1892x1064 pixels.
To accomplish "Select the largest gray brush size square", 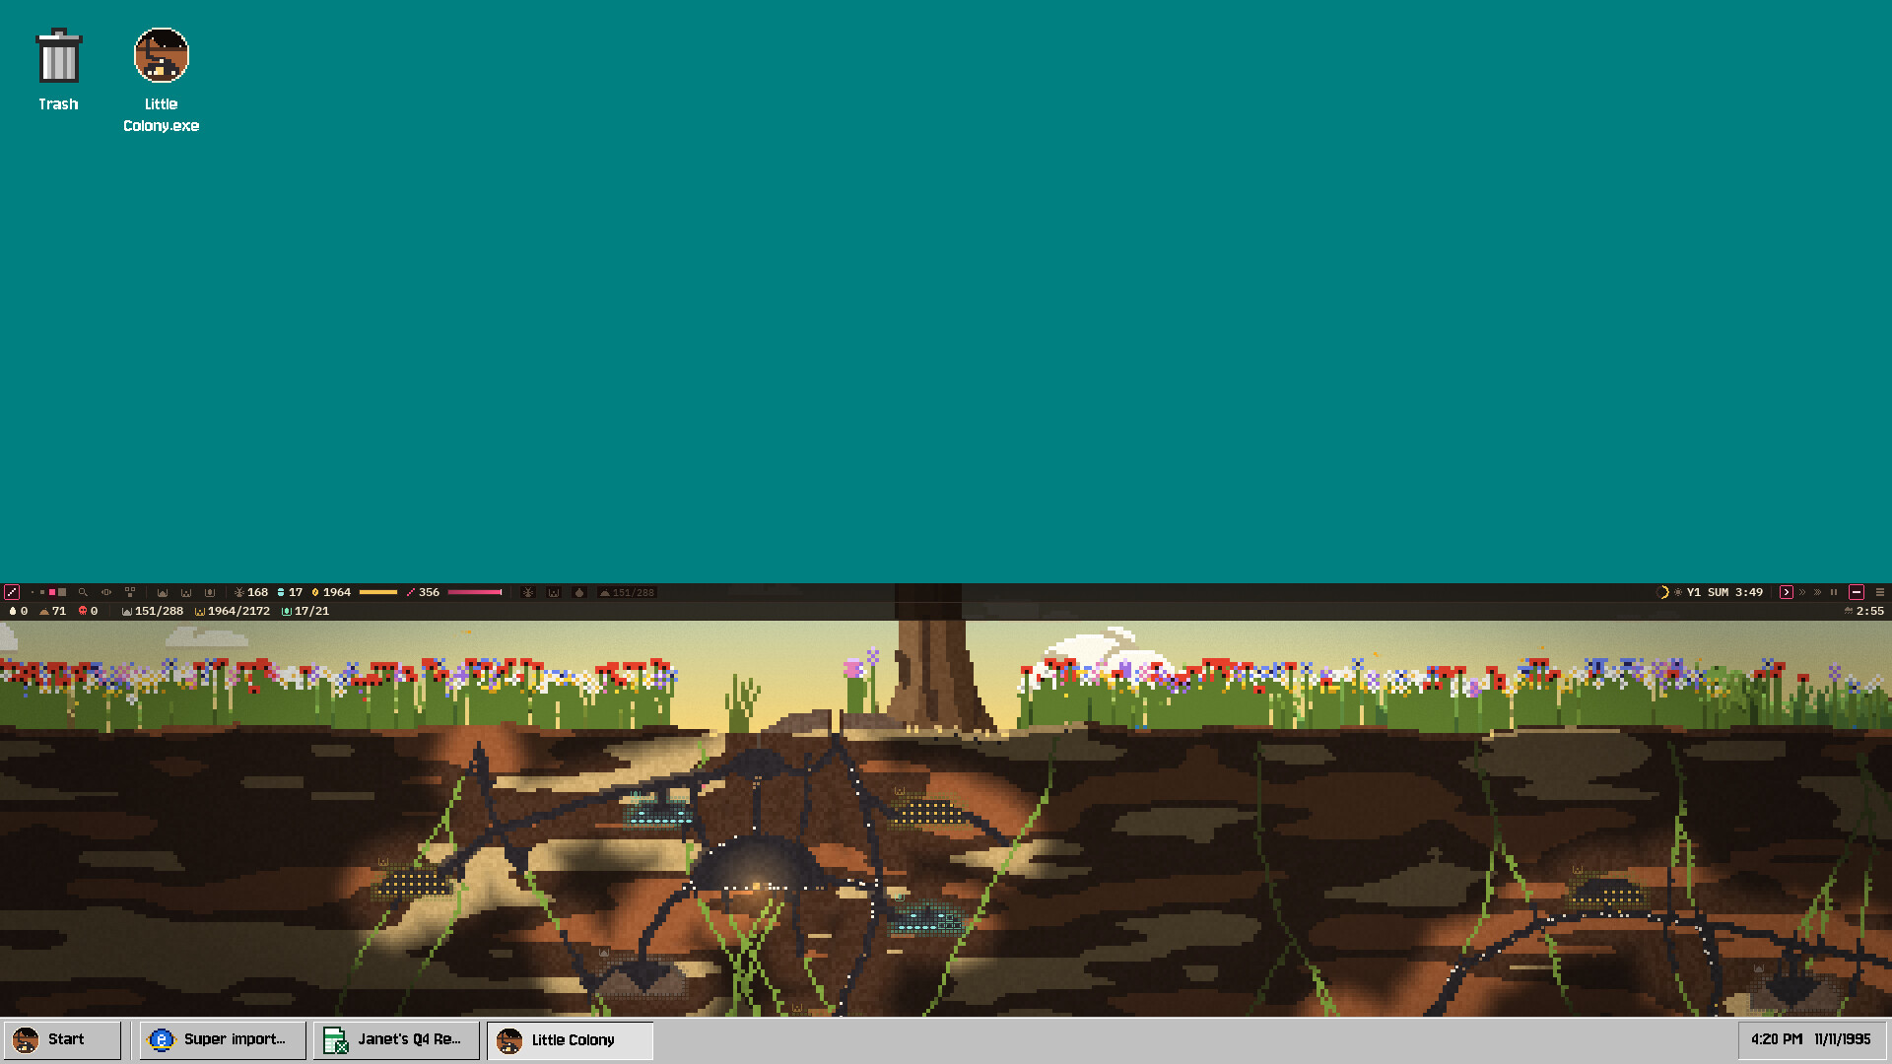I will (62, 592).
